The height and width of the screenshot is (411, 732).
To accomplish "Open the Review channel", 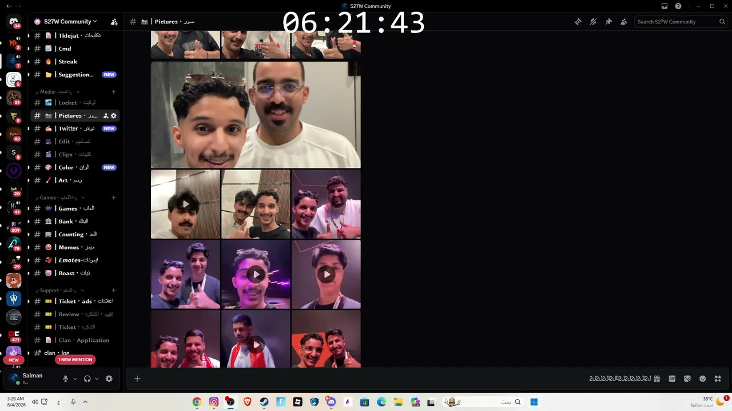I will point(74,314).
